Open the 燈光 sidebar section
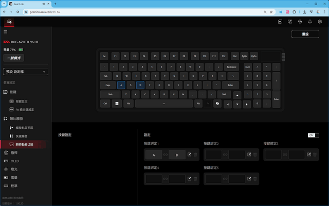 14,169
